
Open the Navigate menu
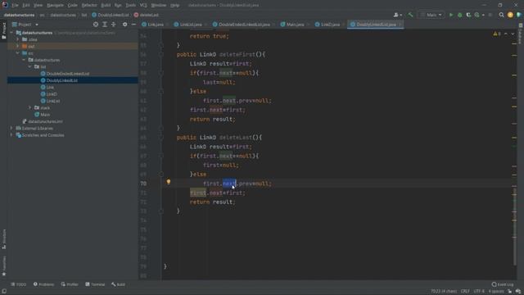click(55, 6)
